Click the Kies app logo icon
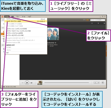The image size is (111, 108). (x=2, y=17)
